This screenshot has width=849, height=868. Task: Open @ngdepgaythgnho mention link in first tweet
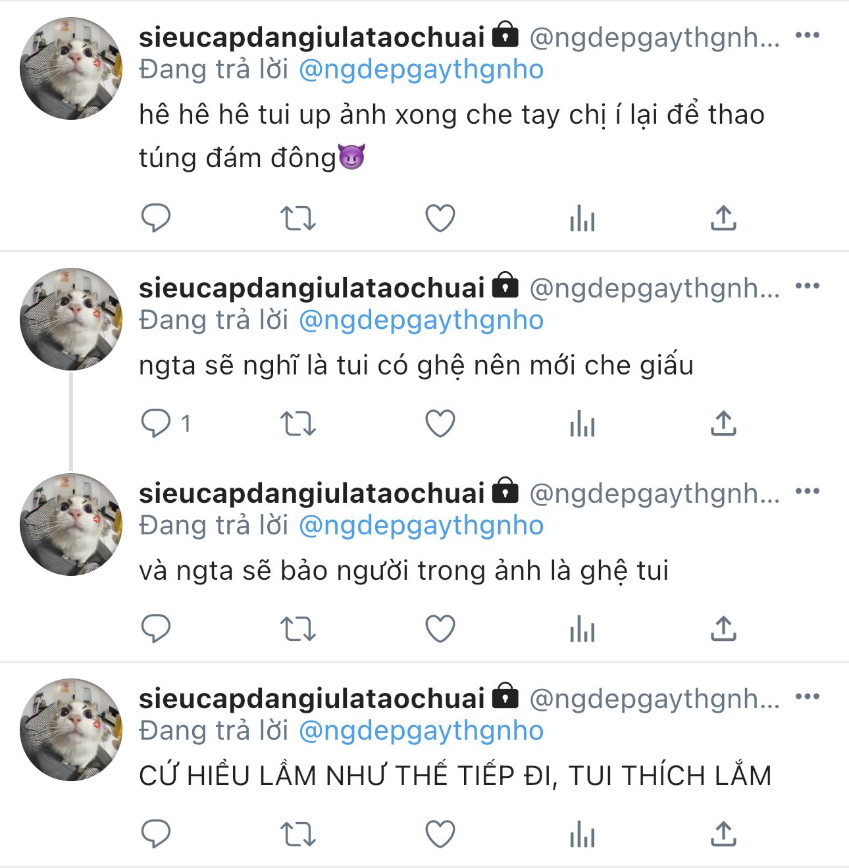point(421,70)
